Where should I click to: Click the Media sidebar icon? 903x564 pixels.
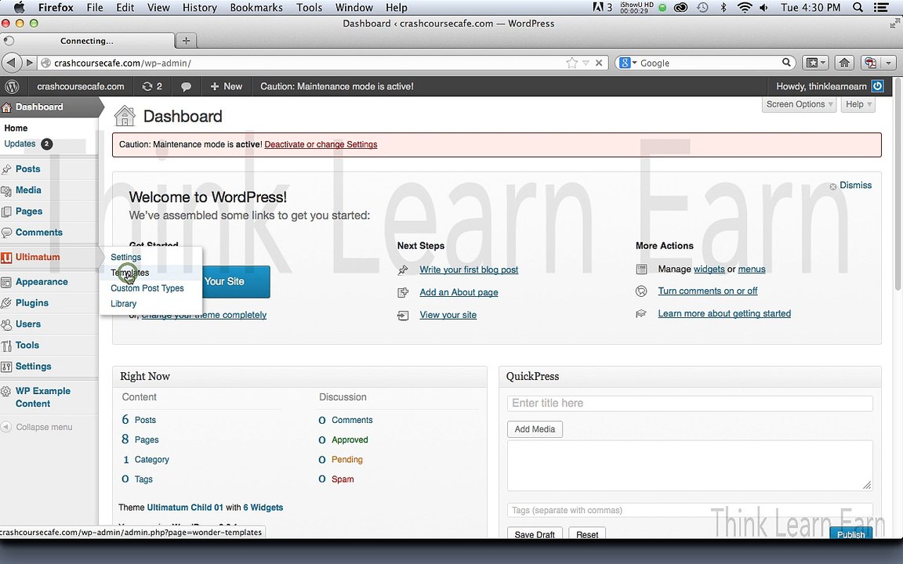7,190
